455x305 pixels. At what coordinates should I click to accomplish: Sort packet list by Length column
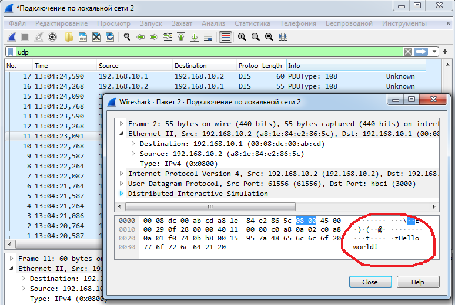273,66
